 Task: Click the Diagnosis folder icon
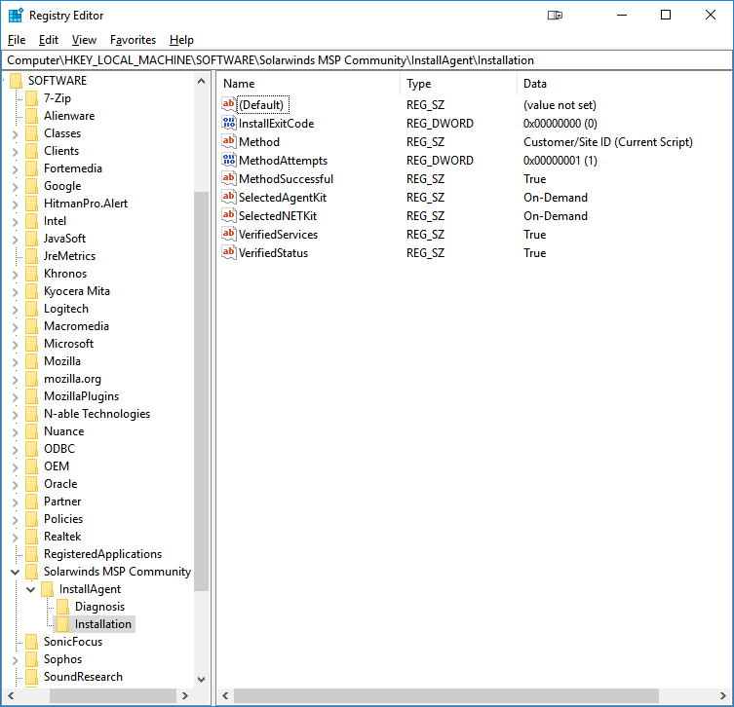pyautogui.click(x=62, y=607)
